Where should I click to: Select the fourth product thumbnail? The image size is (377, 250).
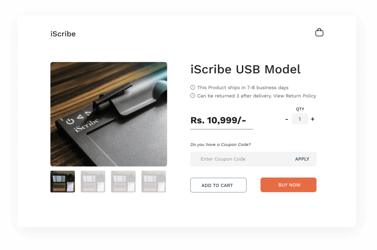[x=154, y=182]
